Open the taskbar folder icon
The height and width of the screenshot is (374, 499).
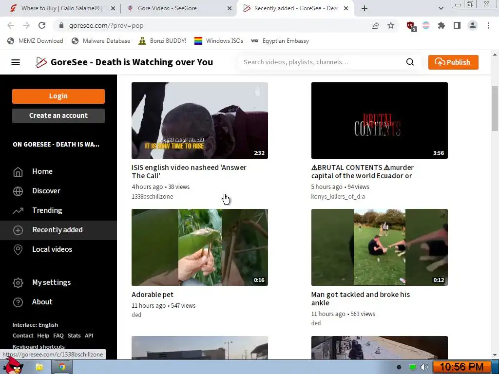point(39,367)
